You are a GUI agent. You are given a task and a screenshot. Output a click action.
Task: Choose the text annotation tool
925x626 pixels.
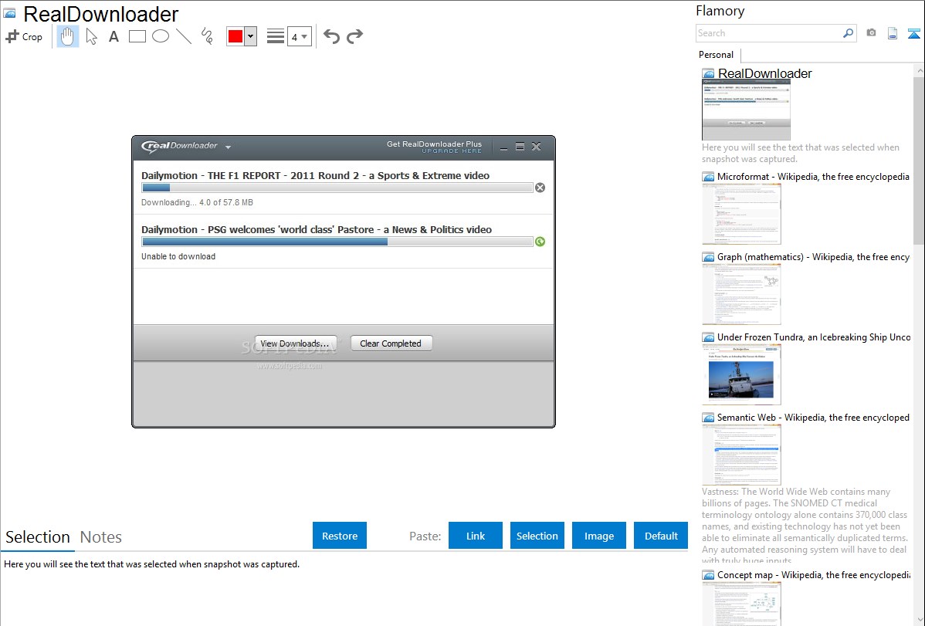(x=114, y=36)
